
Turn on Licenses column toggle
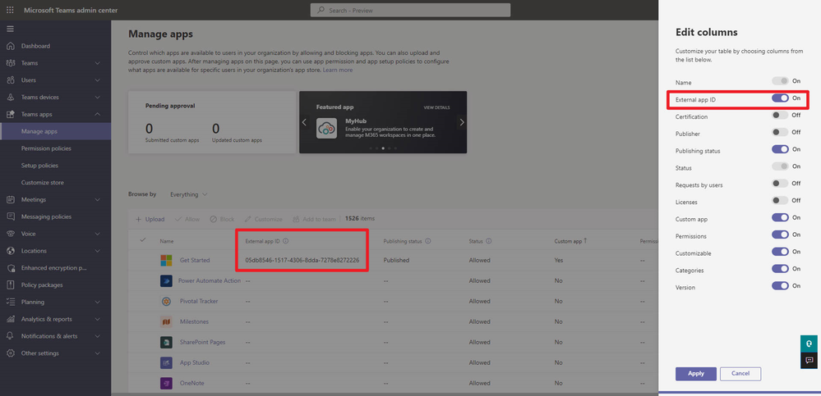(x=780, y=201)
